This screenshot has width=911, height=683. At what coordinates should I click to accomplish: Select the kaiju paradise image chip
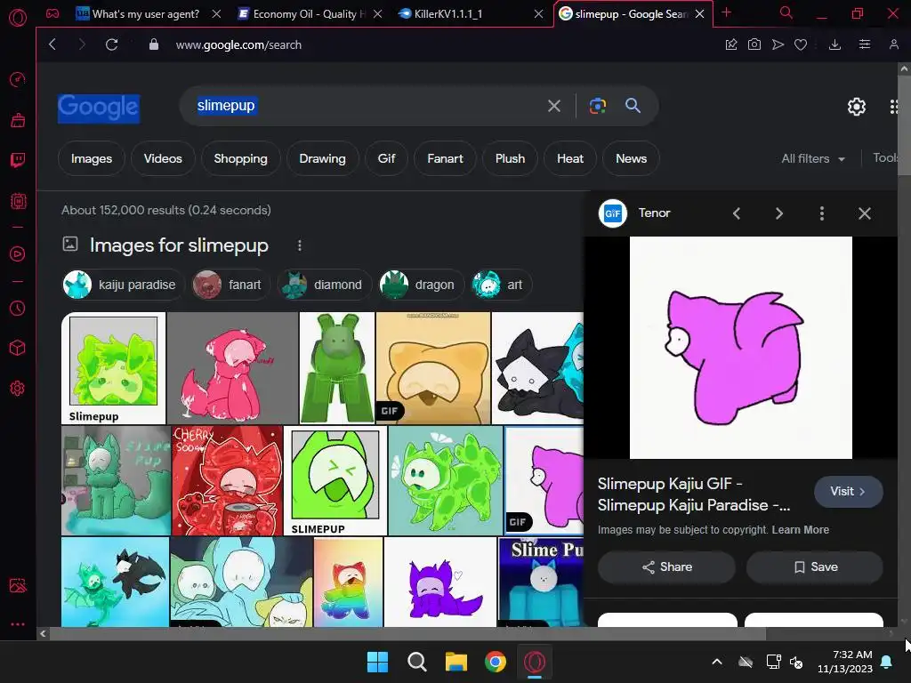pyautogui.click(x=123, y=285)
